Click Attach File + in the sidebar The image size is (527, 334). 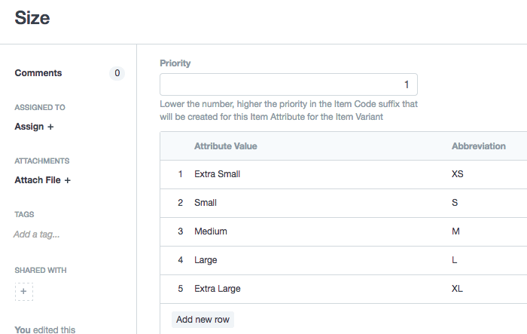pos(42,180)
